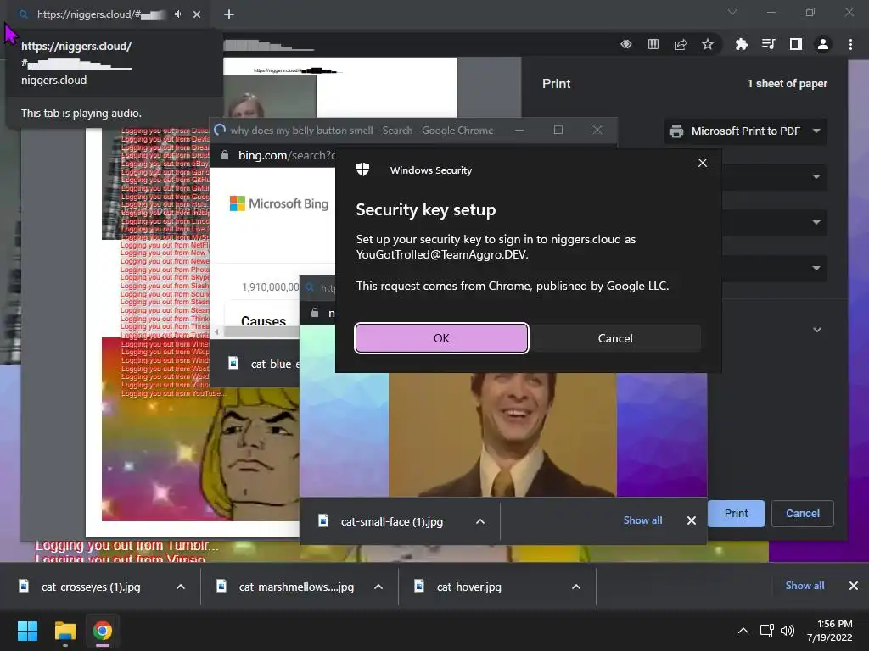Click the lock icon in the lower popup window

[x=315, y=314]
